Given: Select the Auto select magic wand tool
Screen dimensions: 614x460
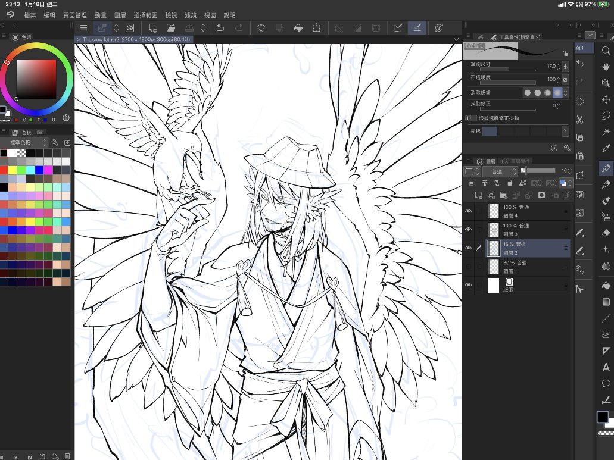Looking at the screenshot, I should pyautogui.click(x=606, y=132).
